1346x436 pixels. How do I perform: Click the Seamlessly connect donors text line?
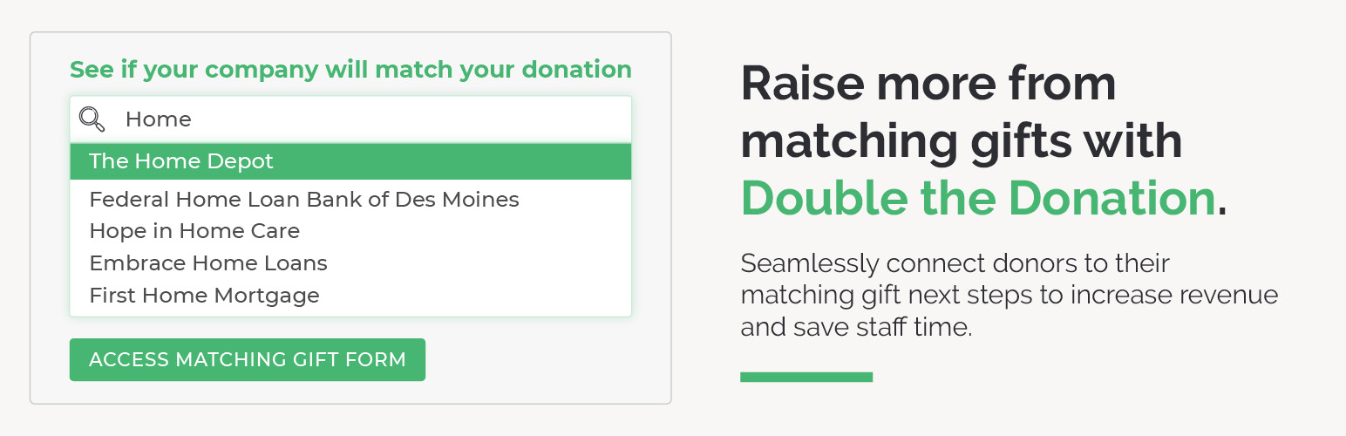click(955, 262)
